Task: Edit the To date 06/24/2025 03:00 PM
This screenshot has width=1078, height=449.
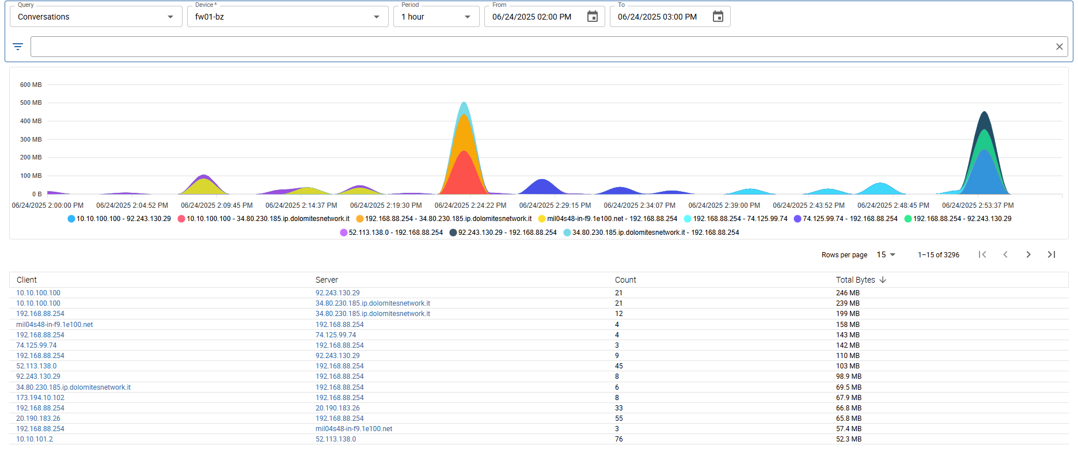Action: point(658,17)
